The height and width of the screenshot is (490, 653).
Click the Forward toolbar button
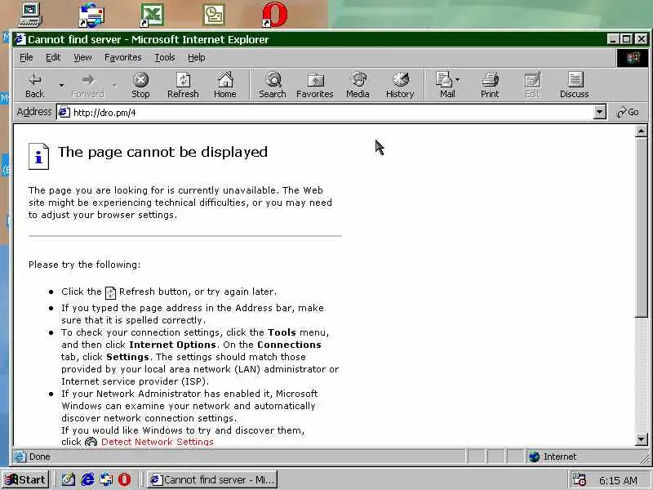tap(87, 86)
